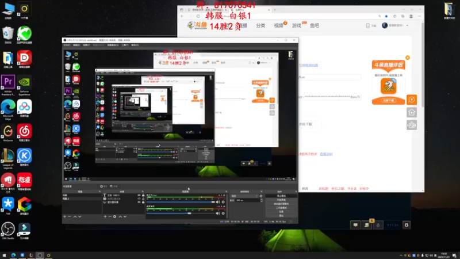Open settings gear for first mixer track
Screen dimensions: 460x259
(x=223, y=202)
